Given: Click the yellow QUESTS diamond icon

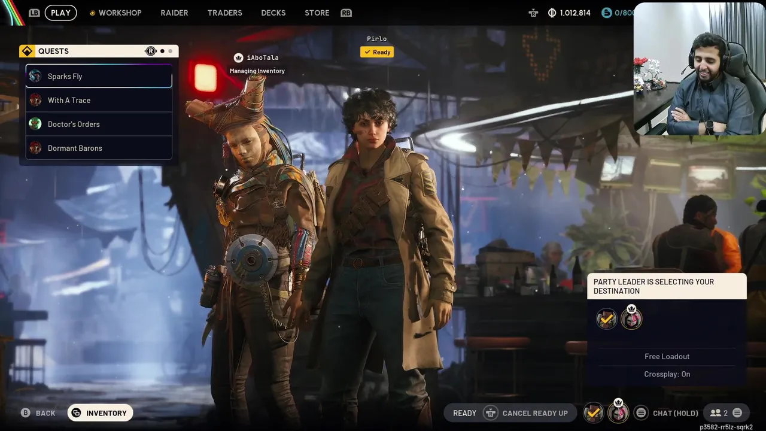Looking at the screenshot, I should pos(27,51).
